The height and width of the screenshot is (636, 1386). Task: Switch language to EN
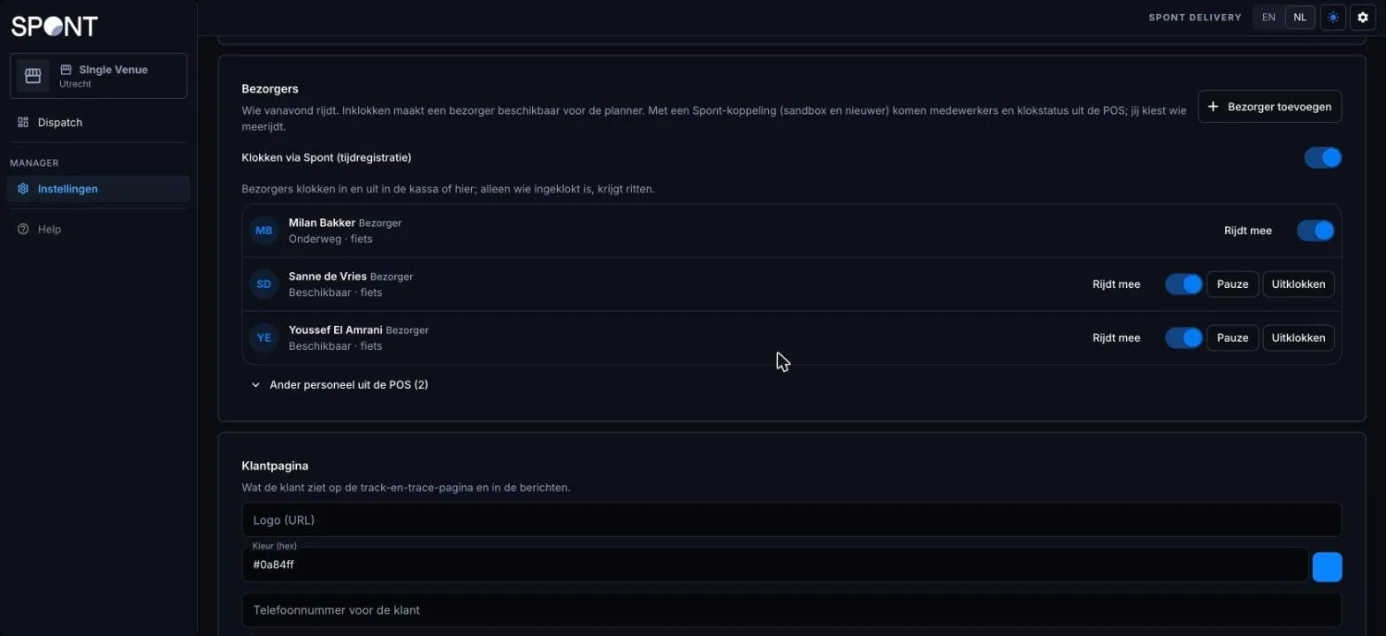point(1268,18)
